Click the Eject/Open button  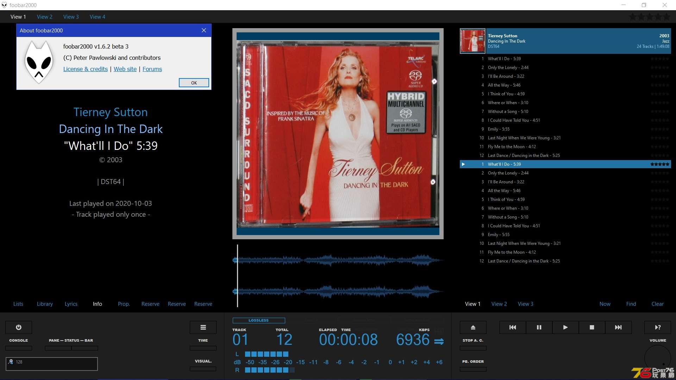[x=473, y=327]
